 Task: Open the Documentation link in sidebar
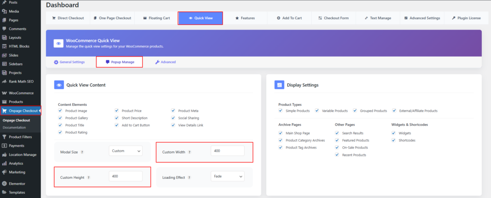click(14, 128)
